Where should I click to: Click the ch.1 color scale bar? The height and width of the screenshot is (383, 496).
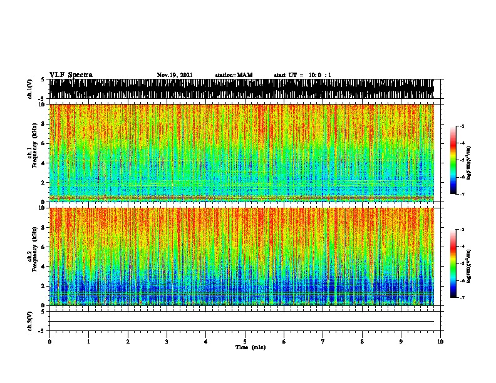[453, 160]
